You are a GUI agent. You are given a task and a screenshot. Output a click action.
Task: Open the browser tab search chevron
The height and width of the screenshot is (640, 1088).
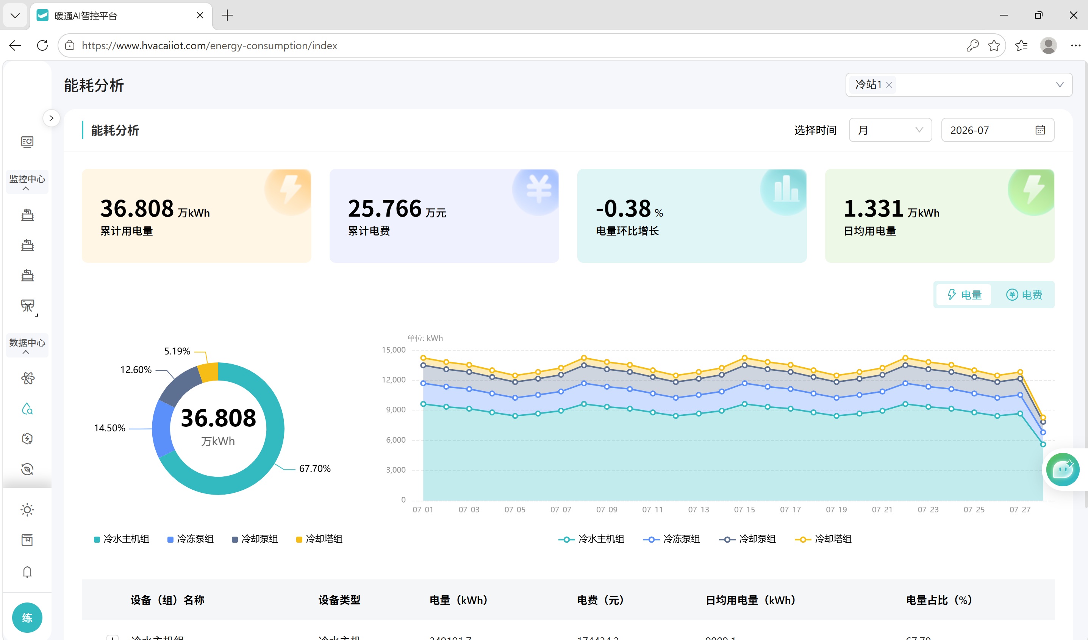pos(15,16)
